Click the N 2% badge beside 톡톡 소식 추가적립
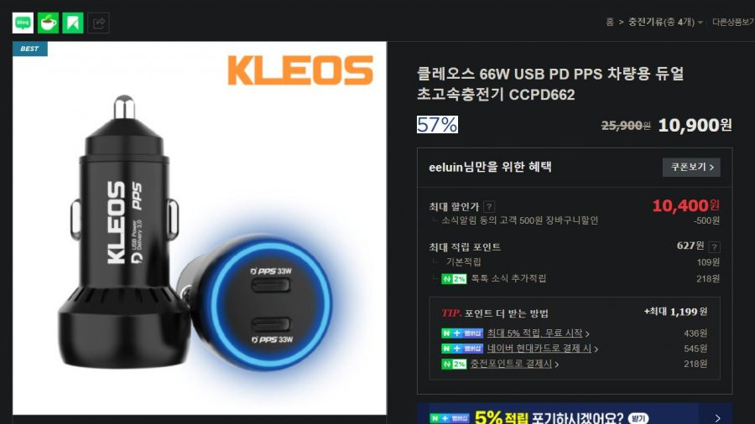The width and height of the screenshot is (755, 424). 454,278
